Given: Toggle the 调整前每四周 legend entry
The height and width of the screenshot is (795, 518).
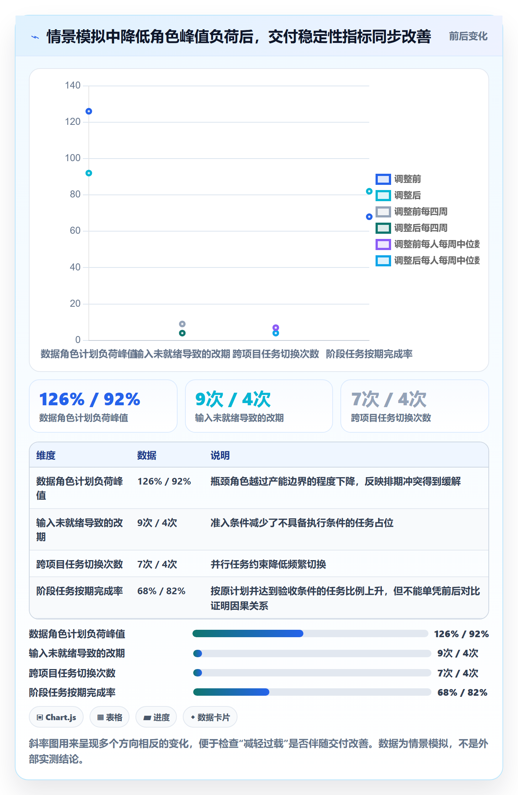Looking at the screenshot, I should tap(411, 212).
